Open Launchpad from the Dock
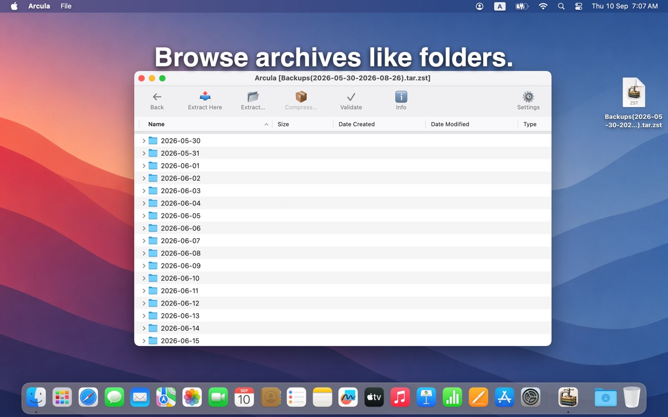 62,398
